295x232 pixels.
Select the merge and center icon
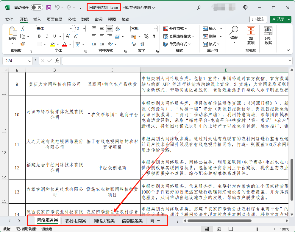tap(117, 36)
